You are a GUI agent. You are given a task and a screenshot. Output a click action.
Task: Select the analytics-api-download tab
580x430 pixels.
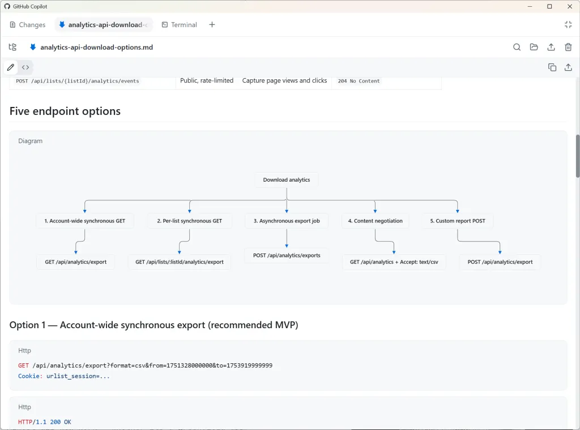(x=104, y=25)
